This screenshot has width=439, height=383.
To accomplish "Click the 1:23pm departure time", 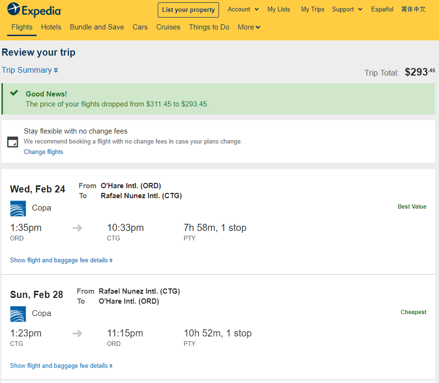I will (x=26, y=333).
